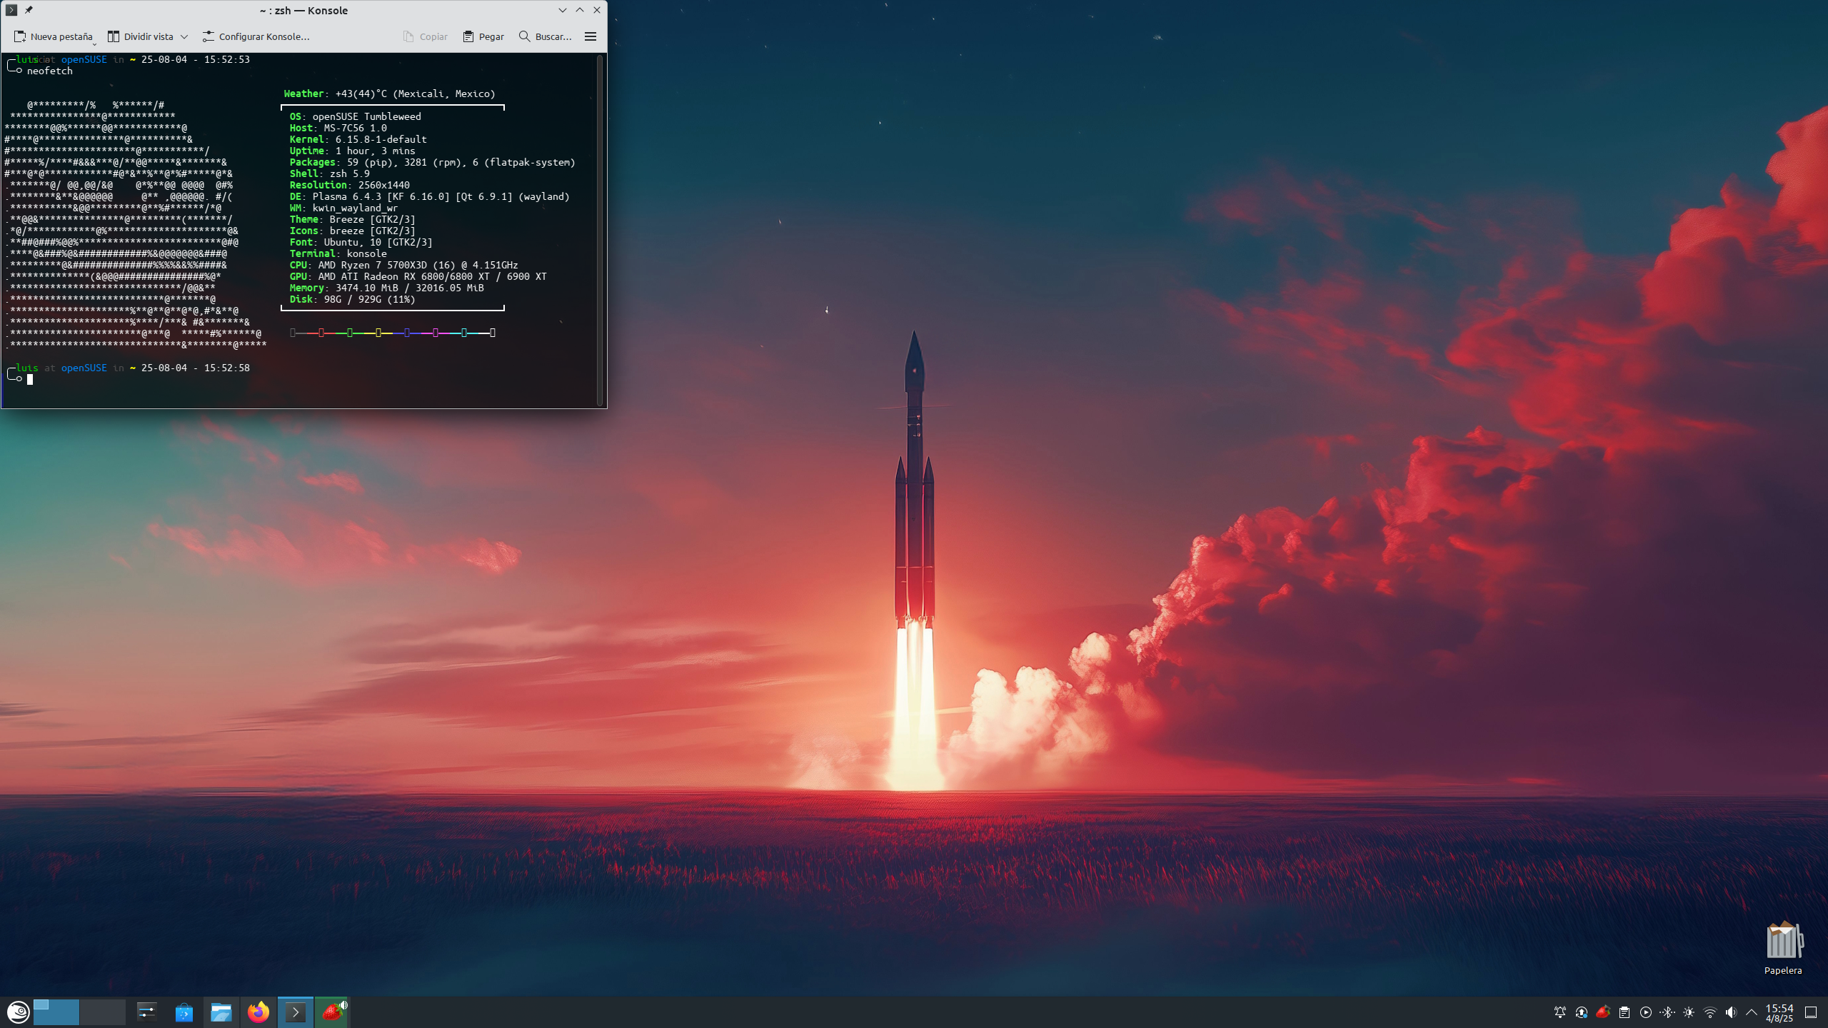Click 'Theme: Breeze [GTK2/3]' line
This screenshot has height=1028, width=1828.
pyautogui.click(x=352, y=219)
